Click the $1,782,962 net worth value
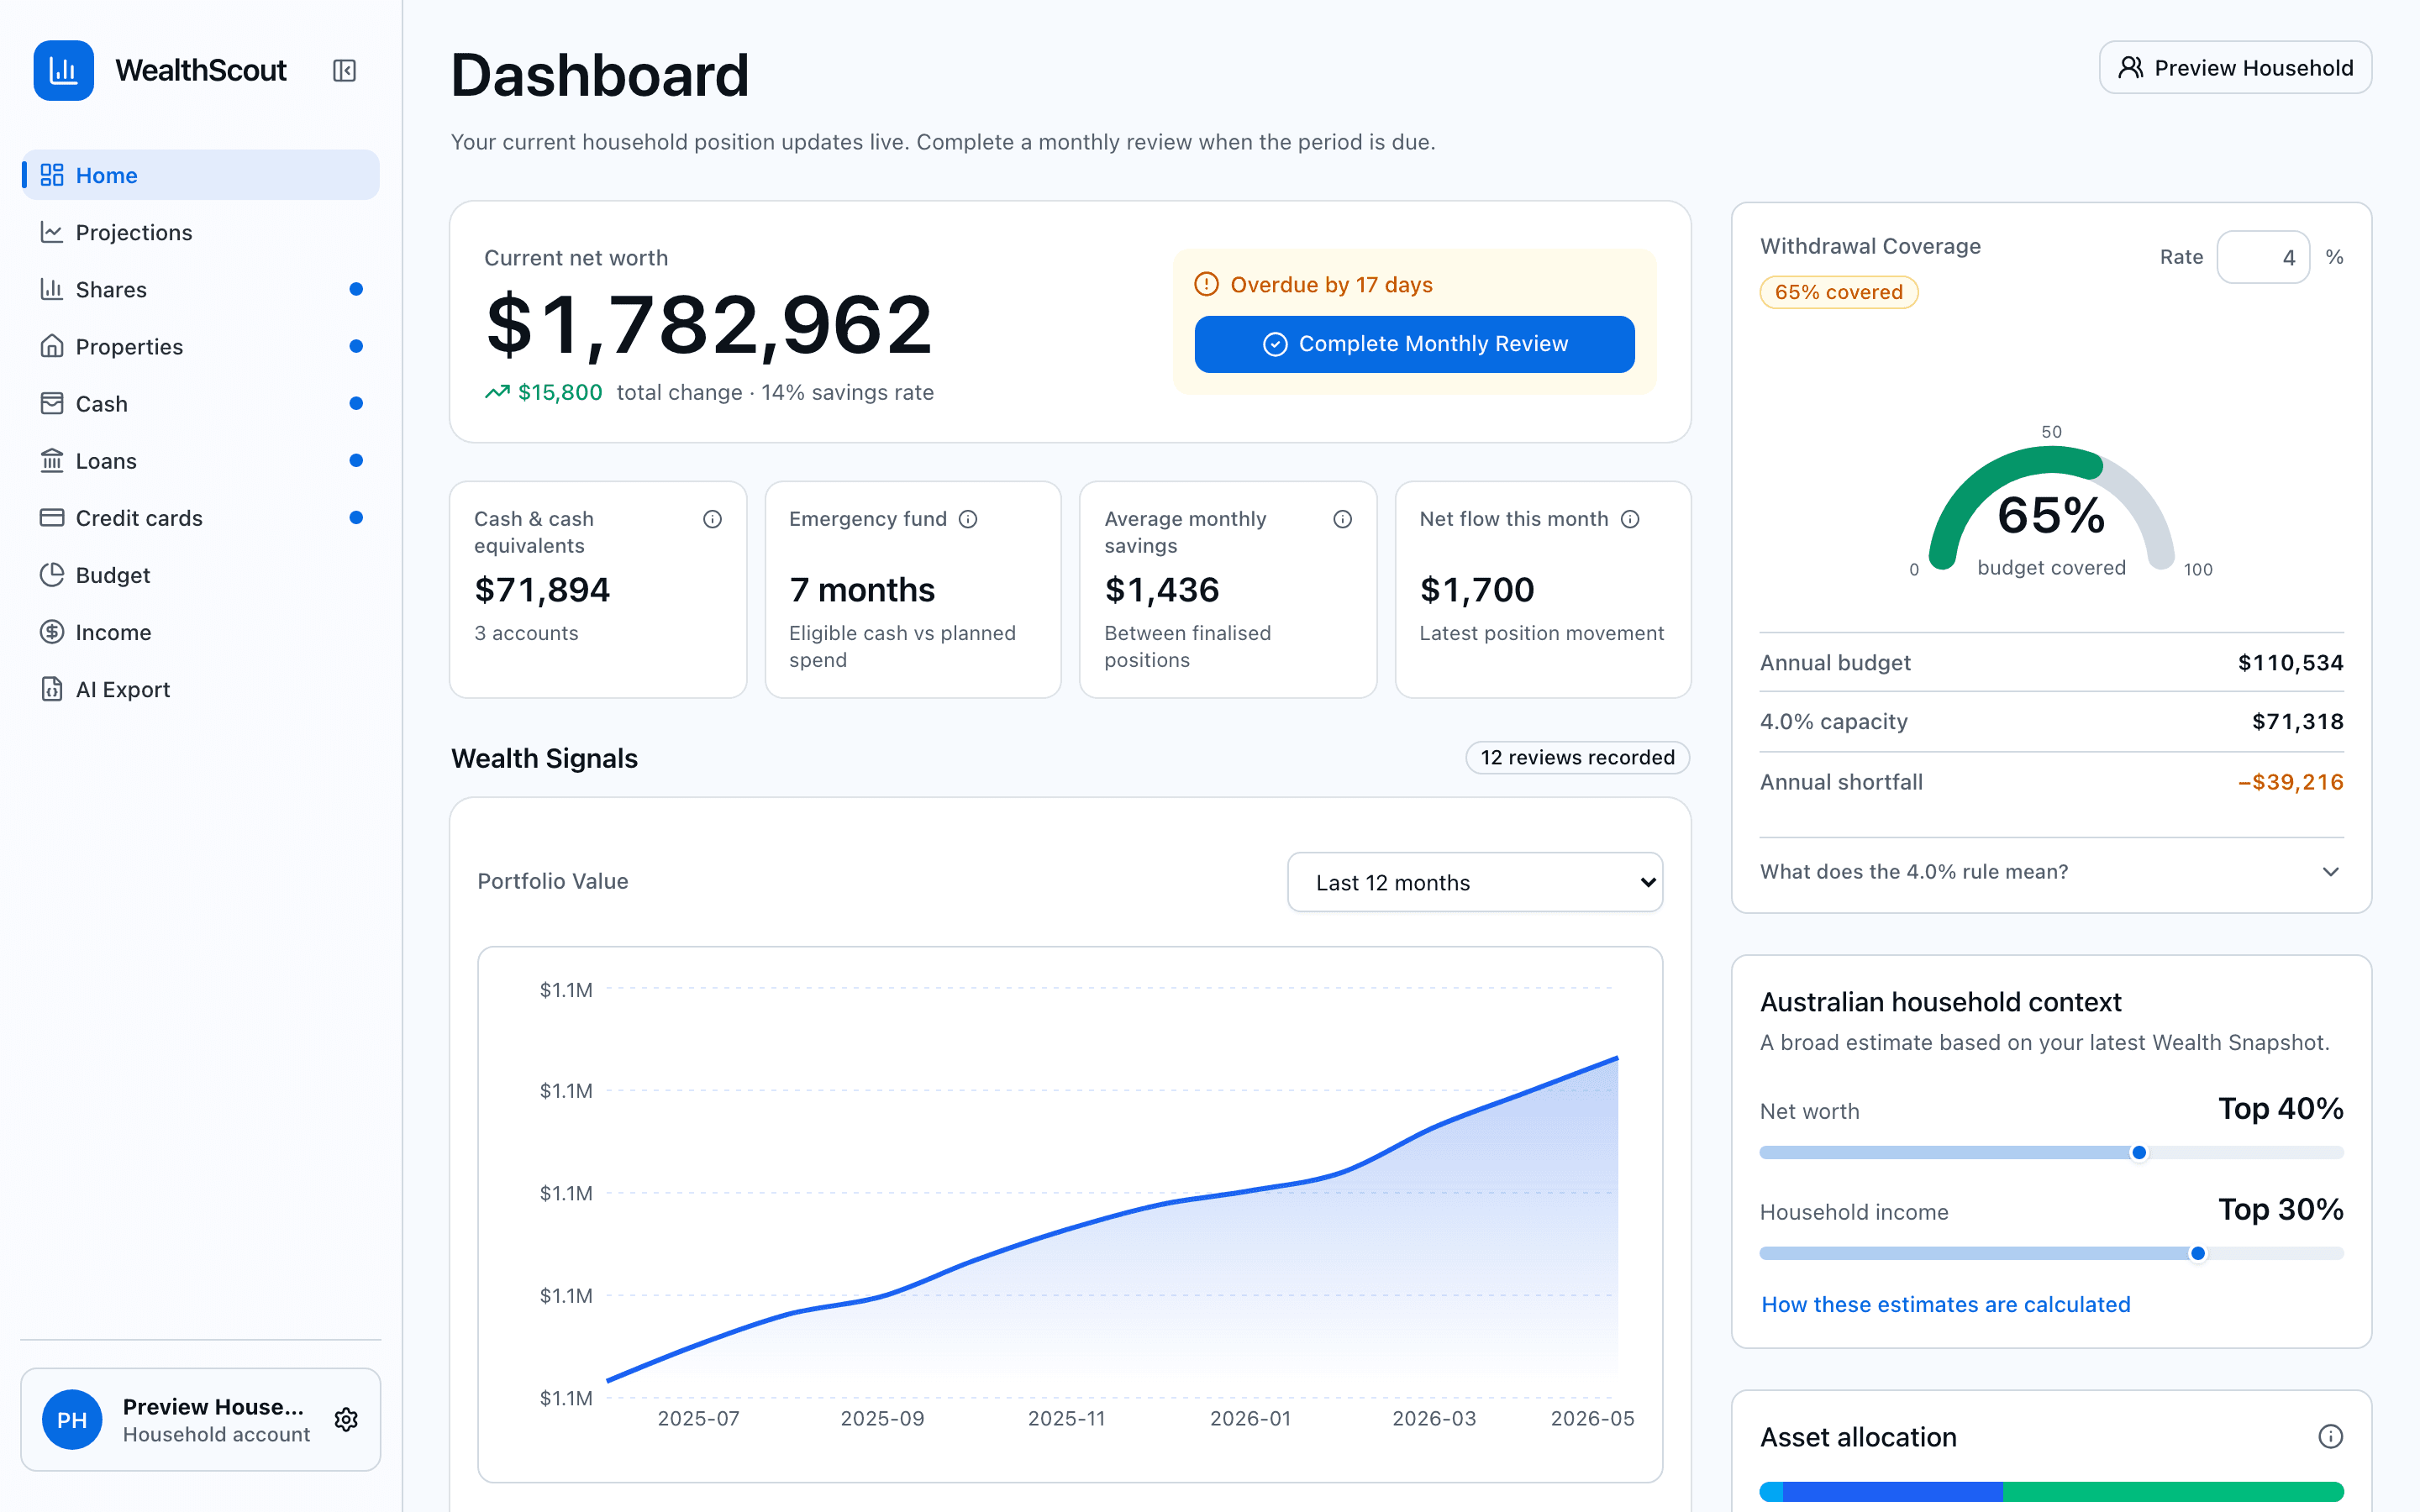The width and height of the screenshot is (2420, 1512). click(708, 325)
